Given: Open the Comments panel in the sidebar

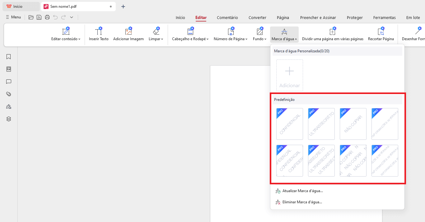Looking at the screenshot, I should (8, 82).
